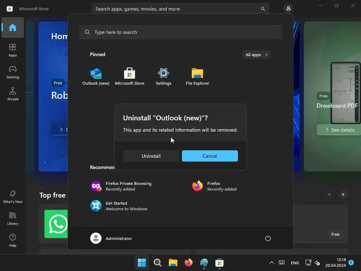Open the WhatsApp app tile
This screenshot has height=271, width=361.
[56, 224]
